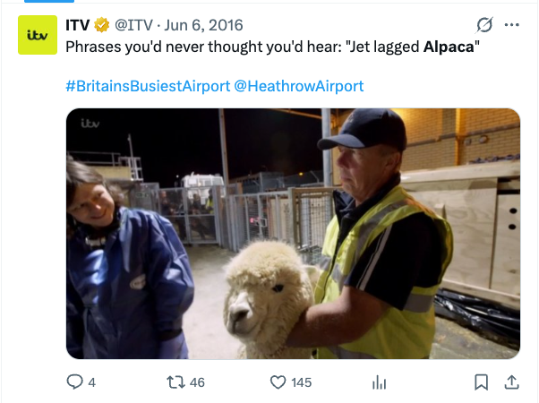539x403 pixels.
Task: Click the reply count 4
Action: point(91,382)
